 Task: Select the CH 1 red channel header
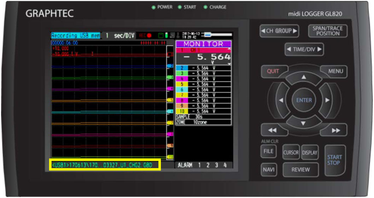[204, 50]
